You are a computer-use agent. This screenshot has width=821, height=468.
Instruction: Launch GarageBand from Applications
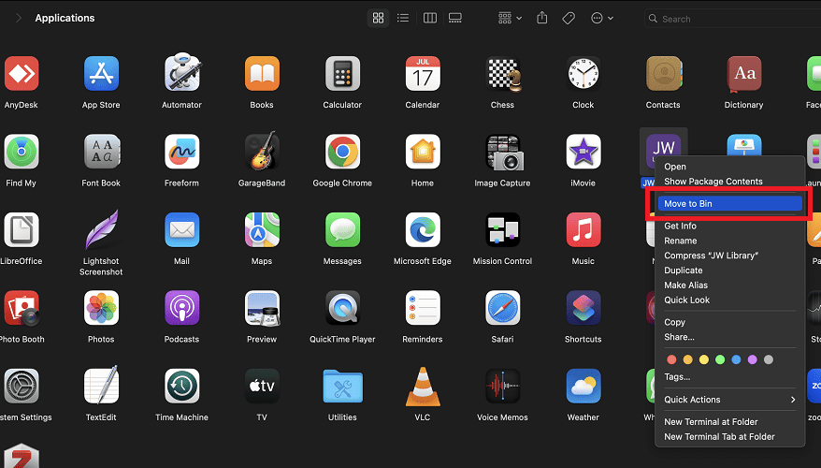(x=262, y=152)
